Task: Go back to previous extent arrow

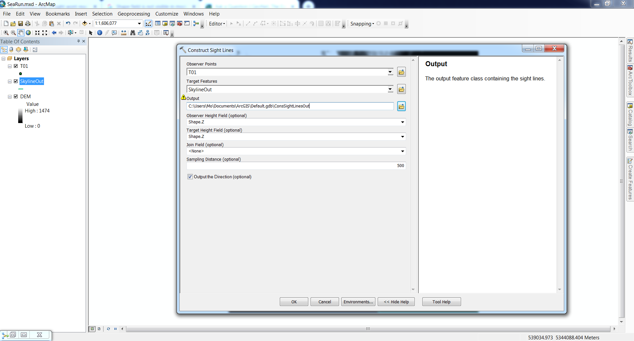Action: pyautogui.click(x=54, y=33)
